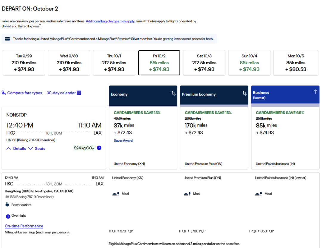Select Sat 10/3 date fare

click(x=204, y=63)
